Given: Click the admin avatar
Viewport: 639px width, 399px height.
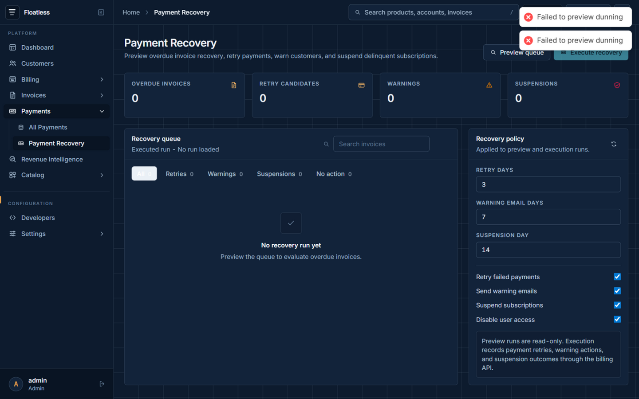Looking at the screenshot, I should tap(16, 384).
